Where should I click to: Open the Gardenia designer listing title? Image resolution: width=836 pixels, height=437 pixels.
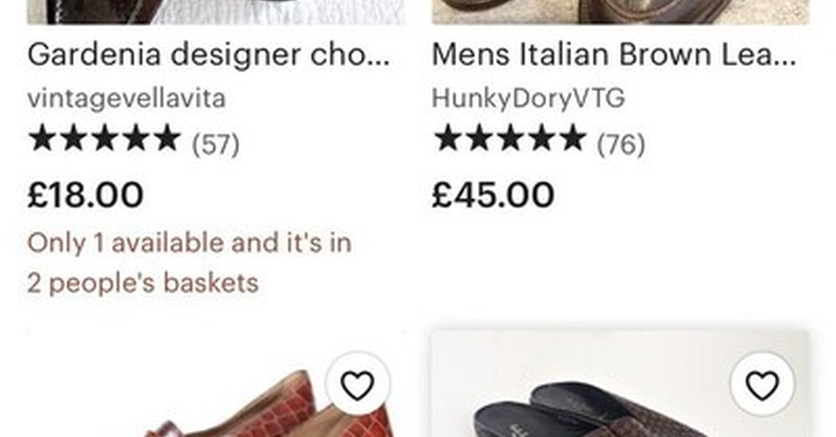[x=208, y=55]
